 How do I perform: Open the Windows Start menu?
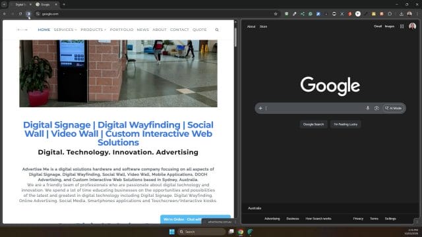coord(171,232)
